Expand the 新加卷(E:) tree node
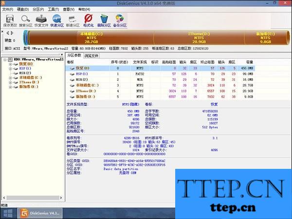The width and height of the screenshot is (292, 219). click(x=10, y=87)
